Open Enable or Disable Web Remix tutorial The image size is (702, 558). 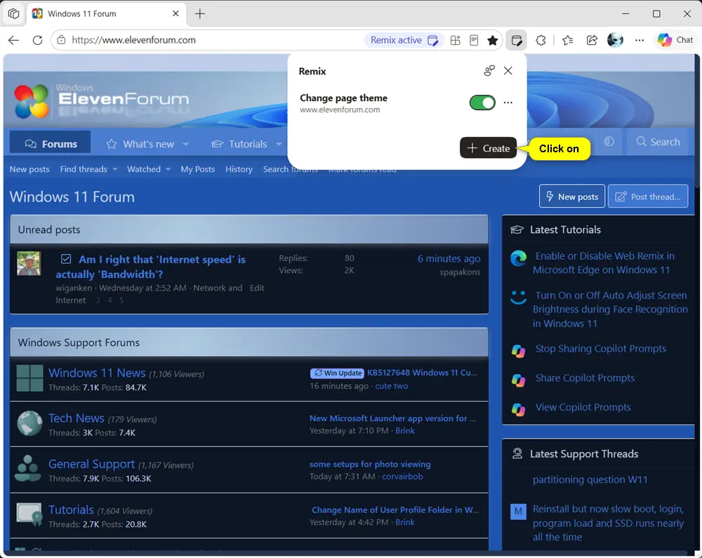point(604,263)
